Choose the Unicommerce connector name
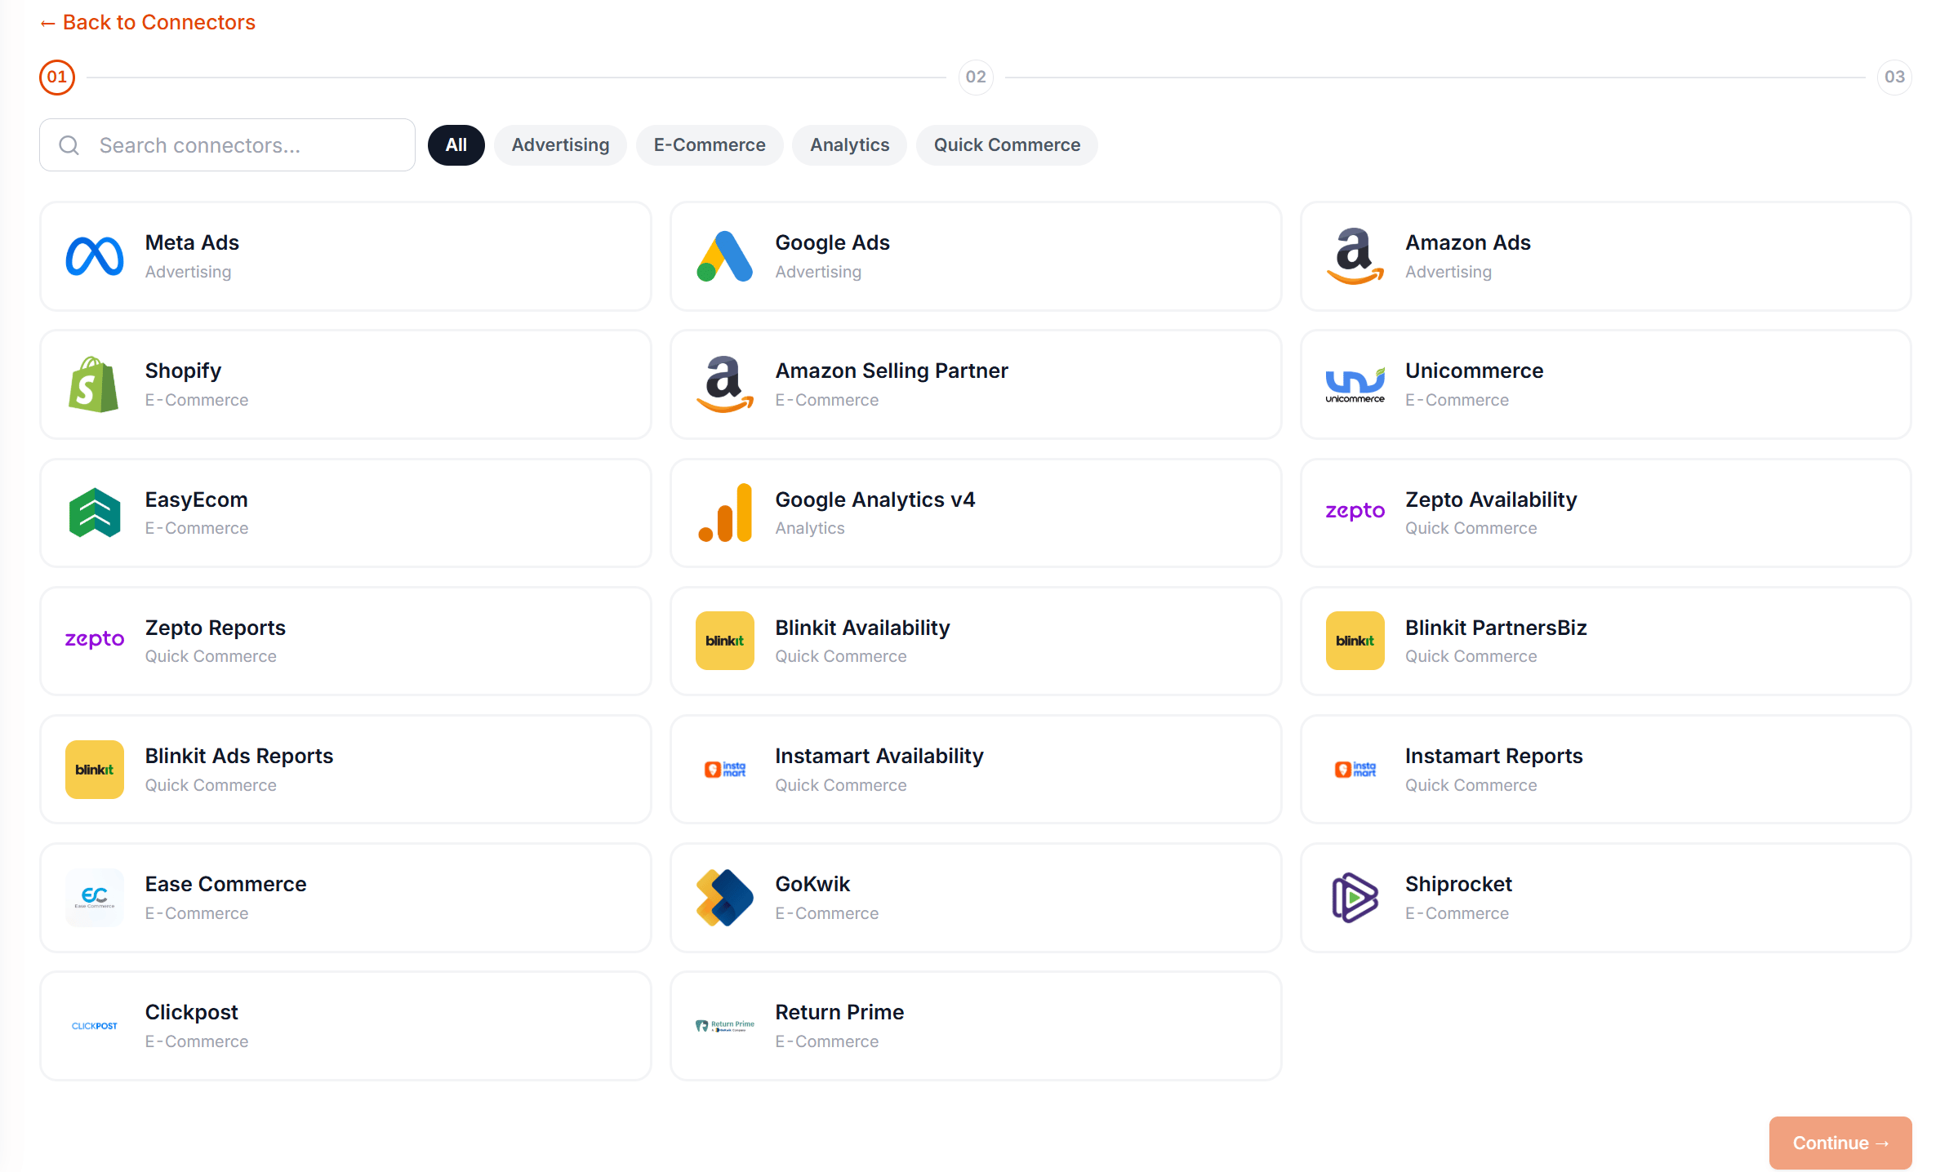This screenshot has height=1172, width=1958. click(1475, 371)
